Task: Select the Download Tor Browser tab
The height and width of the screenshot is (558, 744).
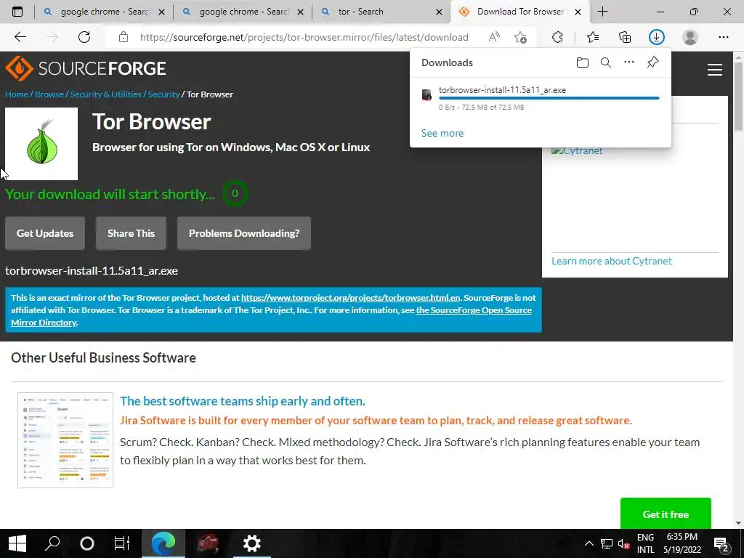Action: [520, 12]
